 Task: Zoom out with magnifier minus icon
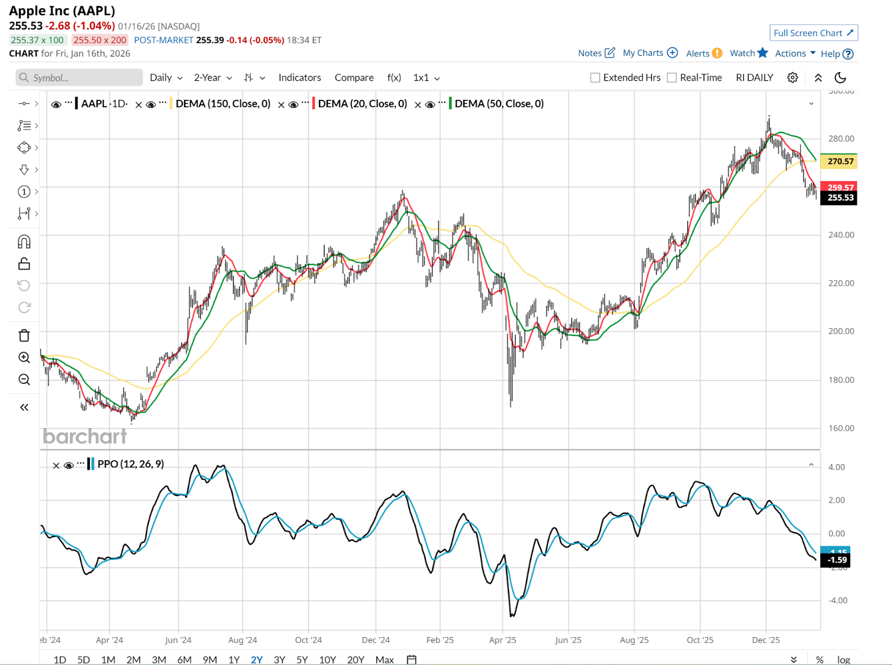tap(24, 380)
